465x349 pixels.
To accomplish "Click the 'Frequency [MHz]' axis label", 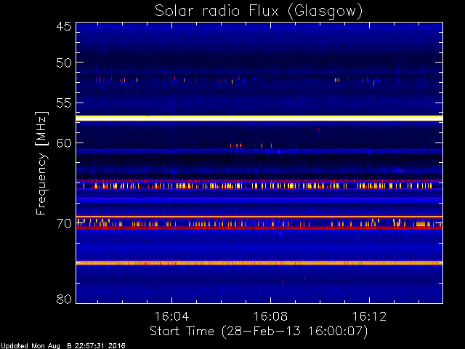I will 41,163.
